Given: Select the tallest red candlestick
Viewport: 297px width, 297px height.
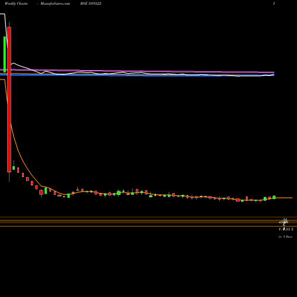Looking at the screenshot, I should pos(9,99).
